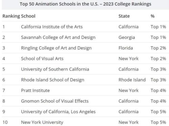Open University of California, Los Angeles
The height and width of the screenshot is (126, 169).
[58, 112]
